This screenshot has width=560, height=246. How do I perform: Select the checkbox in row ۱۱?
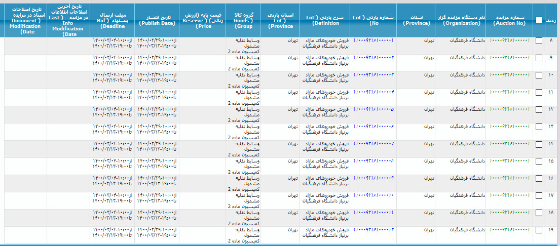(539, 93)
